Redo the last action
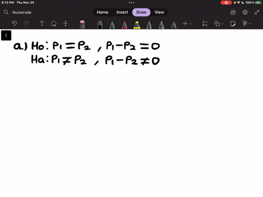Viewport: 263px width, 197px height. (x=26, y=24)
